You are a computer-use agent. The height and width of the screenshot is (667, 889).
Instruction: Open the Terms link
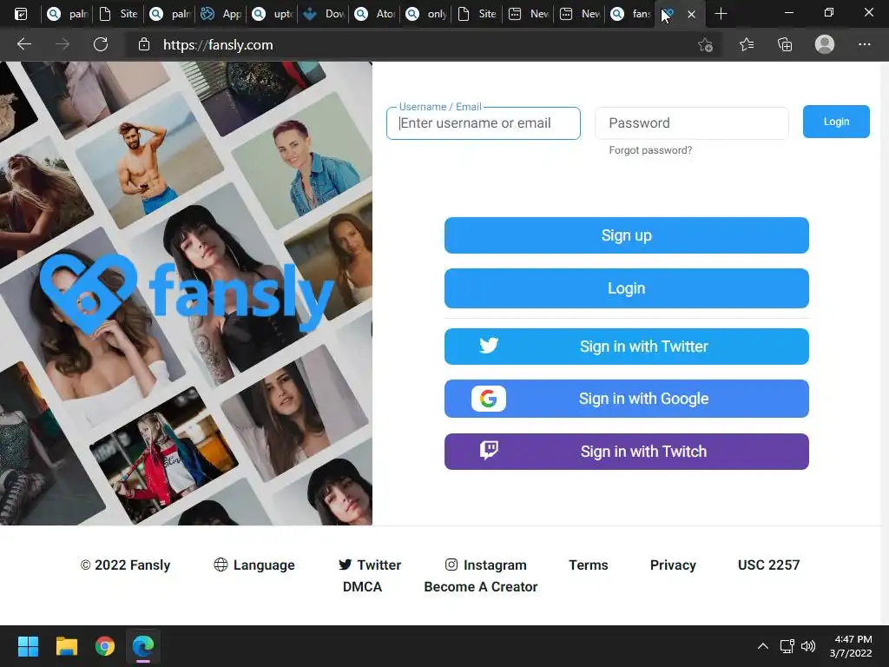[x=589, y=565]
